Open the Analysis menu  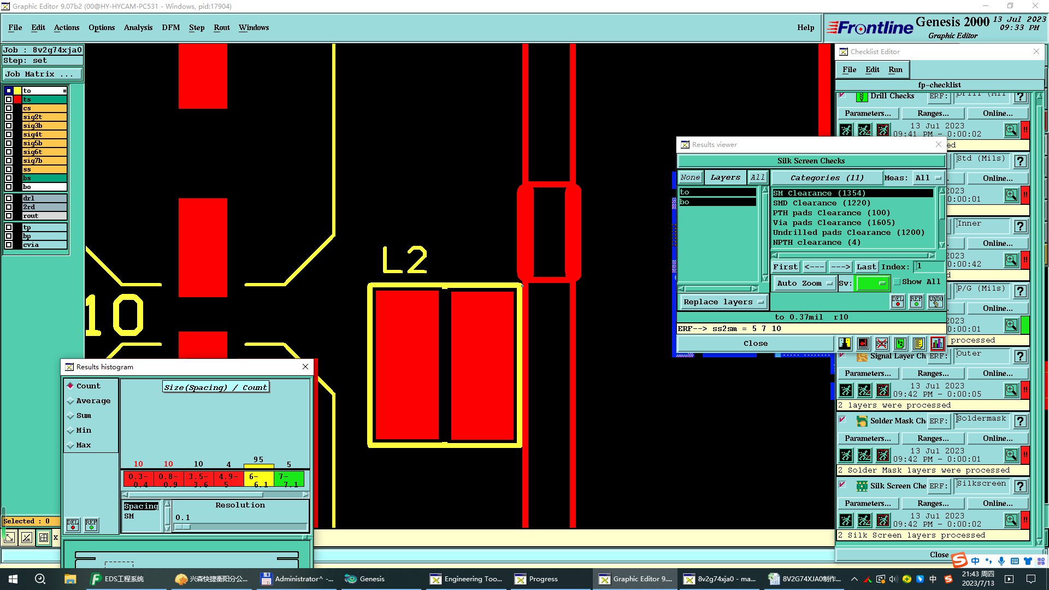coord(138,27)
